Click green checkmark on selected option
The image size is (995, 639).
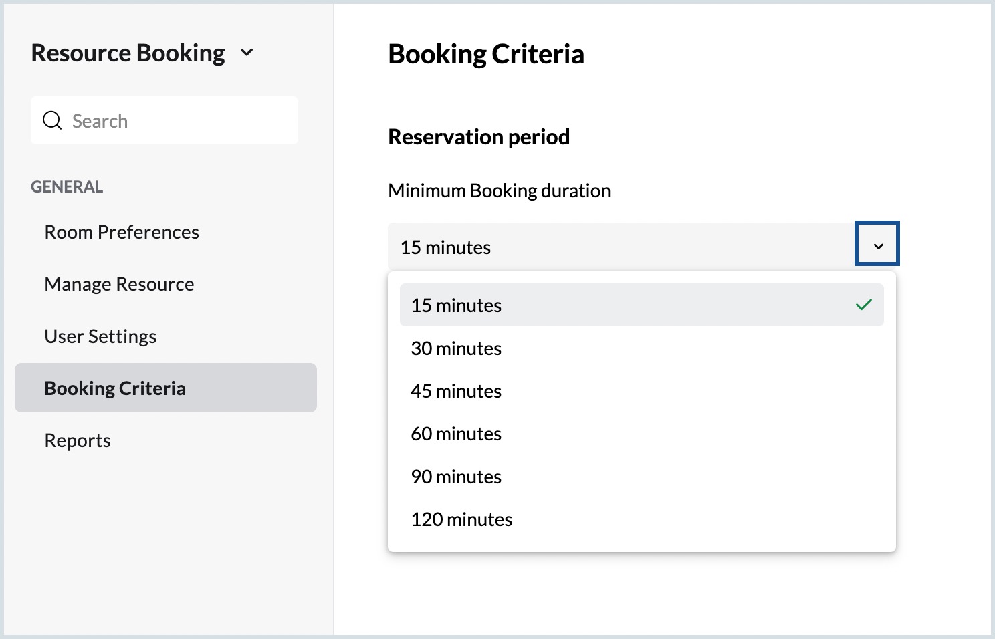(864, 305)
